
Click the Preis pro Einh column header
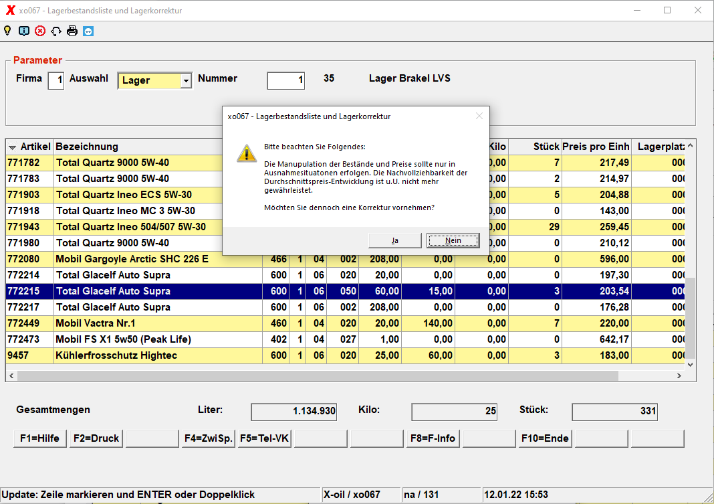[x=596, y=147]
